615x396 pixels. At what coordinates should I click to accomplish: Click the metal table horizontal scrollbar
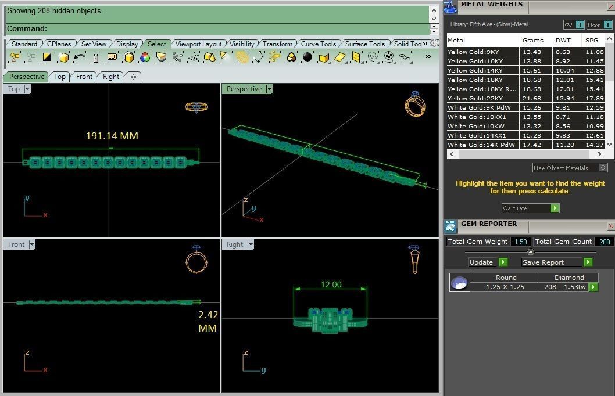[x=525, y=154]
